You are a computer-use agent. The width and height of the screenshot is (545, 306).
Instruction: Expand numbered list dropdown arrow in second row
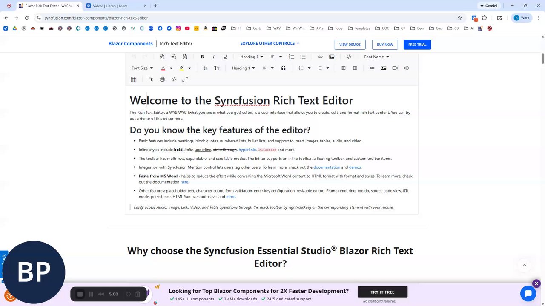[309, 68]
